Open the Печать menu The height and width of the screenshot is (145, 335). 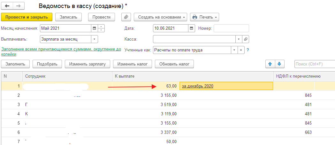[x=204, y=17]
